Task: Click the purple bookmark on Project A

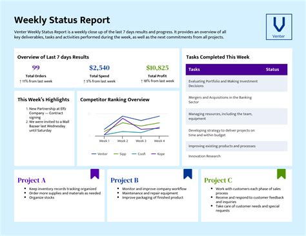Action: pyautogui.click(x=95, y=174)
